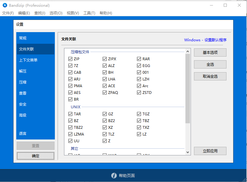Toggle the BH checkbox
This screenshot has height=182, width=247.
point(104,72)
